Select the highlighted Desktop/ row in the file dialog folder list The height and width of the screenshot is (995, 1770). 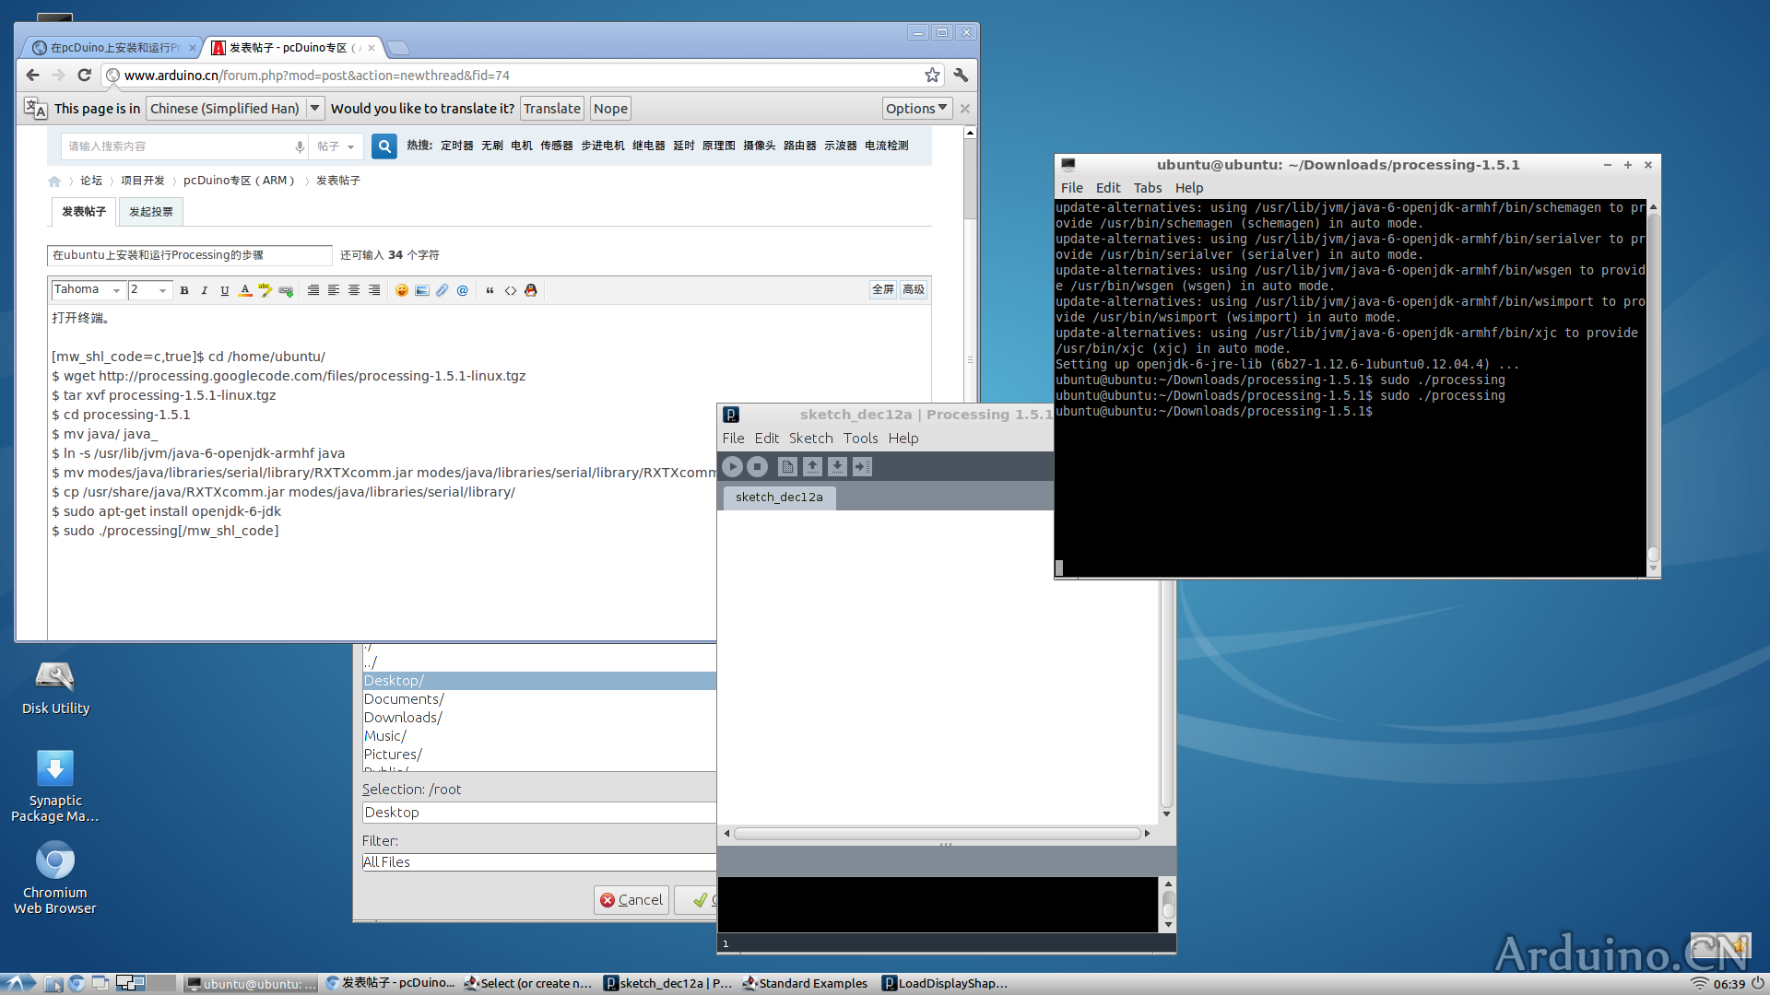pyautogui.click(x=539, y=681)
